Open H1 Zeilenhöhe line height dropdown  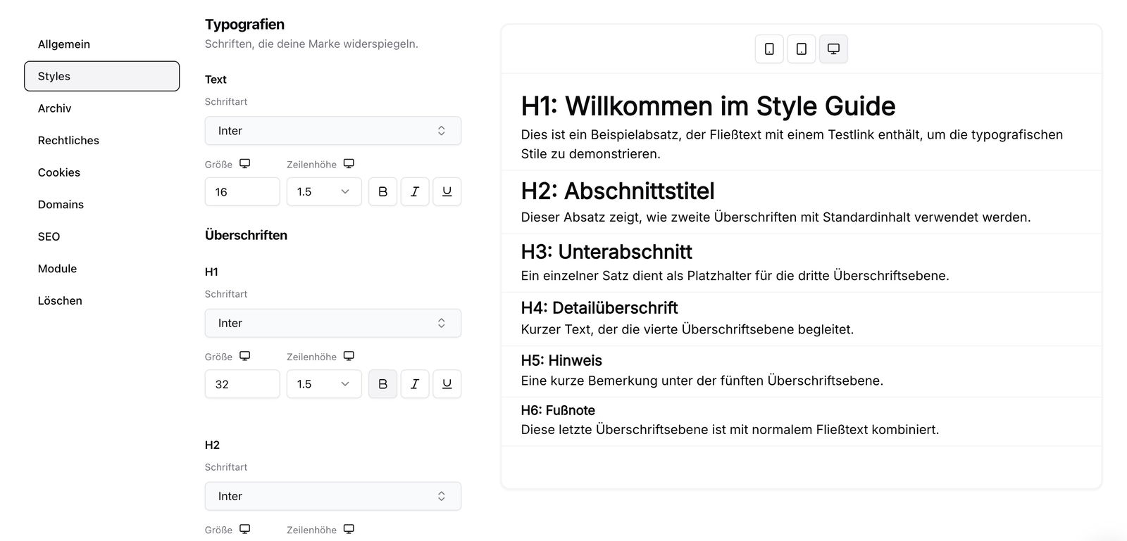pyautogui.click(x=323, y=384)
